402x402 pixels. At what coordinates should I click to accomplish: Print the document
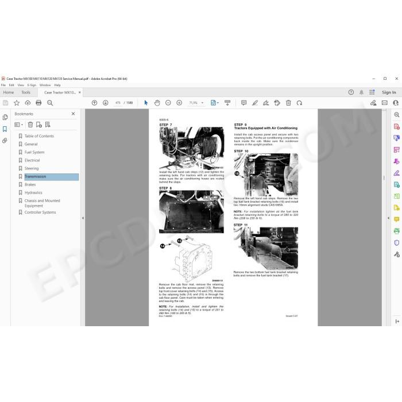(x=38, y=103)
